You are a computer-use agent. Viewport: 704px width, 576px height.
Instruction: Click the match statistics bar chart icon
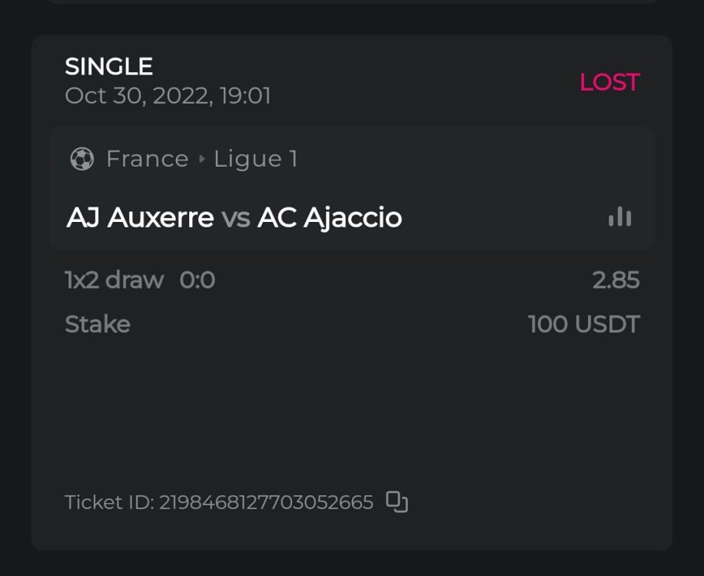click(x=619, y=218)
